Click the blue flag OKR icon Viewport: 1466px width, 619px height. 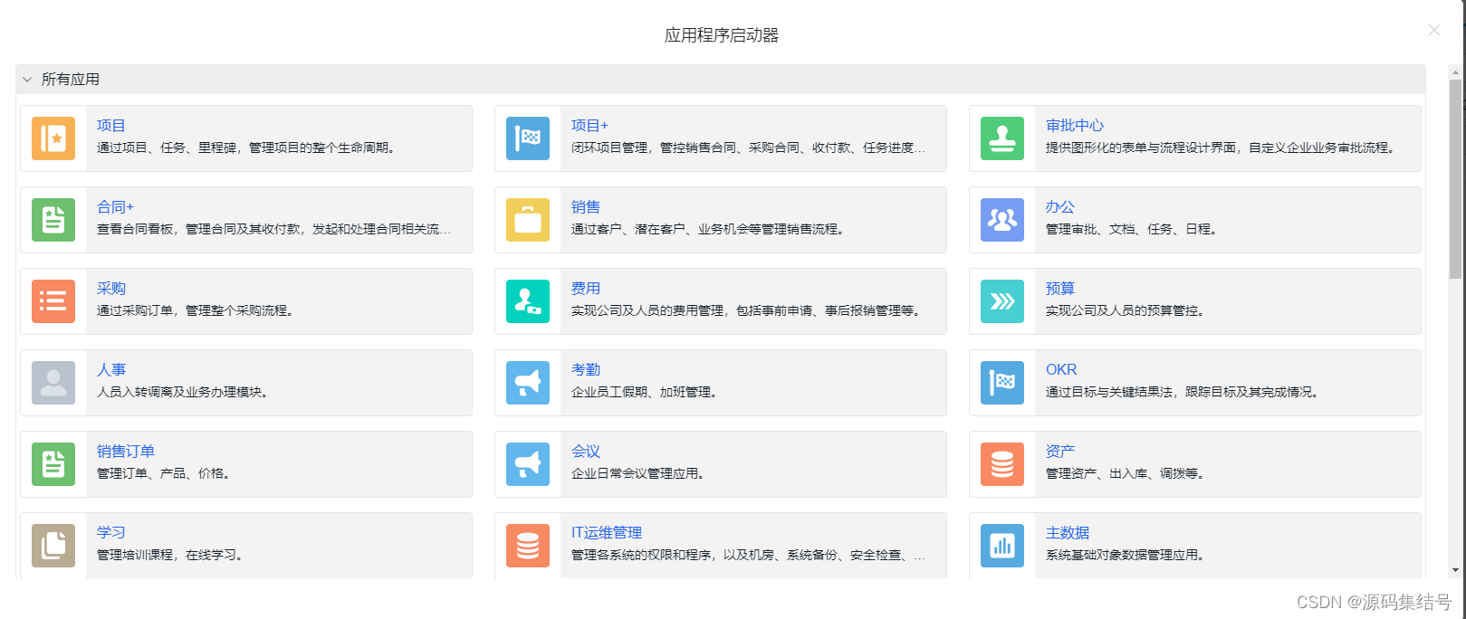coord(1002,383)
